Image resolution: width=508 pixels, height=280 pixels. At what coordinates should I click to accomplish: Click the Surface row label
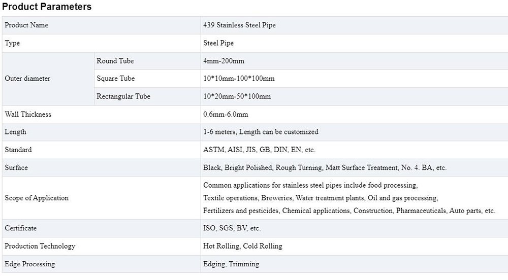16,167
